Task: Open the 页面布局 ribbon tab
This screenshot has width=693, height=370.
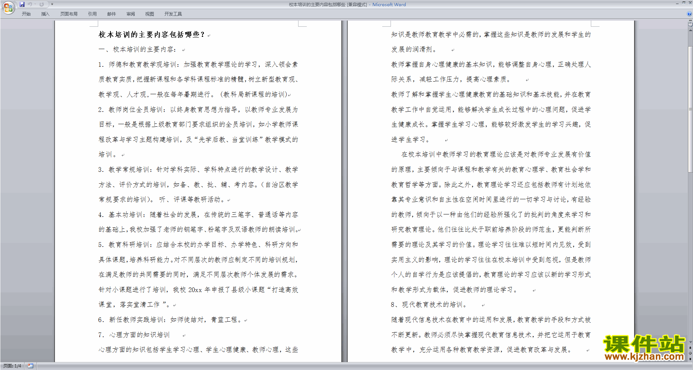Action: click(69, 14)
